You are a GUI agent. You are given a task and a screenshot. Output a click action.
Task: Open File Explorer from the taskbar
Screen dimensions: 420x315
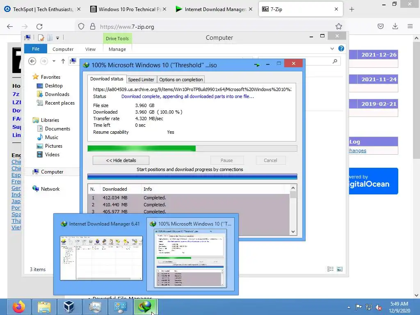click(x=44, y=307)
